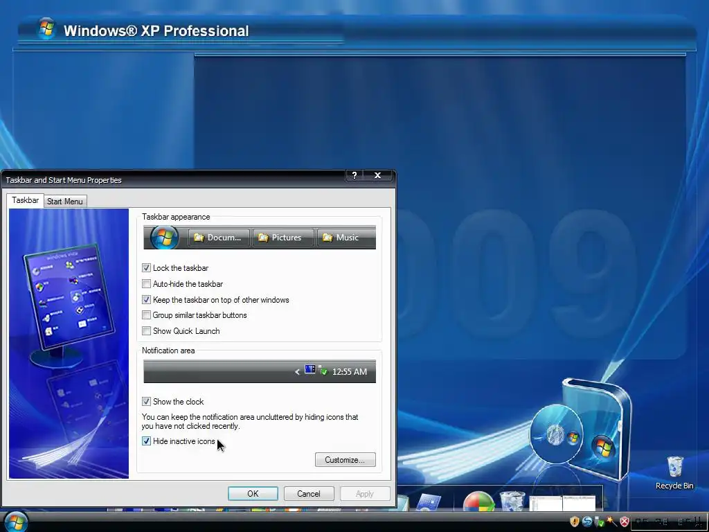The height and width of the screenshot is (532, 709).
Task: Enable Auto-hide the taskbar
Action: (146, 283)
